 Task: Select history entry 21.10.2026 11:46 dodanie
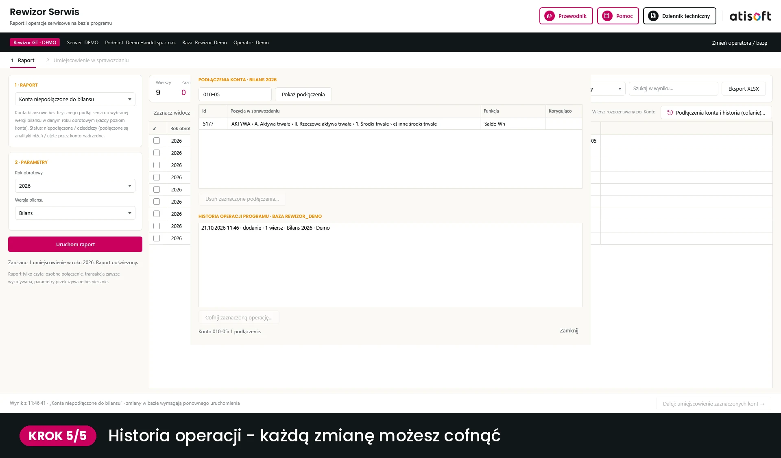[266, 228]
